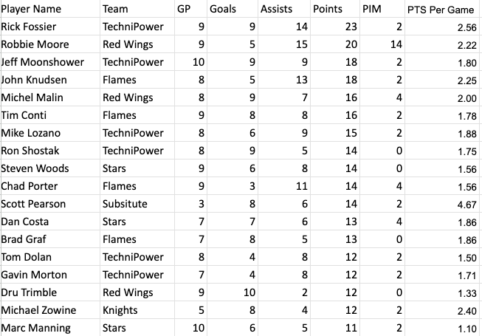Image resolution: width=482 pixels, height=336 pixels.
Task: Click Marc Manning's 1.10 points per game
Action: coord(442,328)
